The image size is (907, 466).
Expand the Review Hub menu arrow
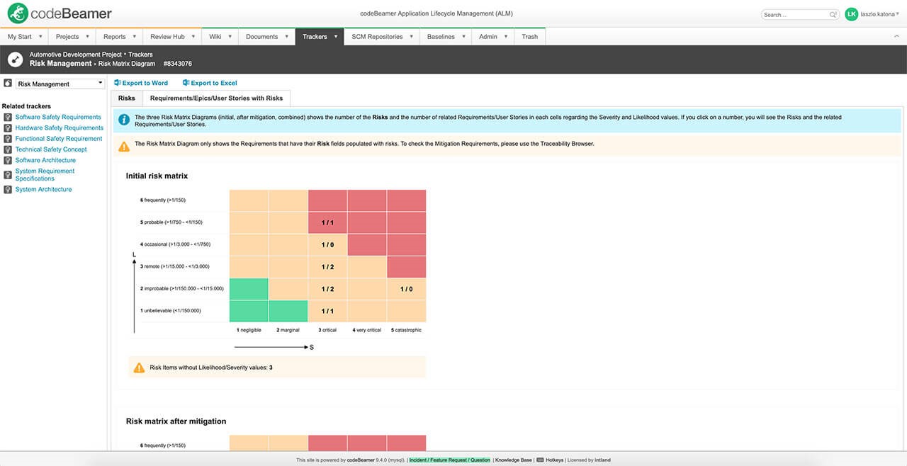193,37
